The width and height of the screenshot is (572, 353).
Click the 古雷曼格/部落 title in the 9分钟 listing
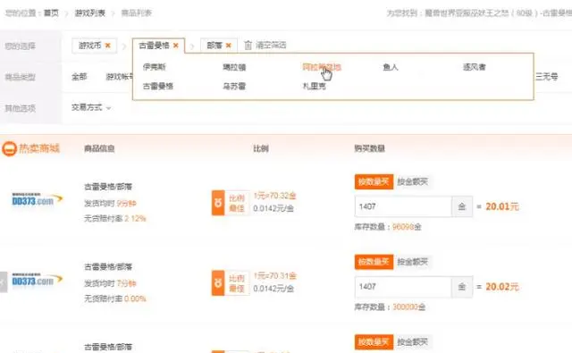pos(108,187)
